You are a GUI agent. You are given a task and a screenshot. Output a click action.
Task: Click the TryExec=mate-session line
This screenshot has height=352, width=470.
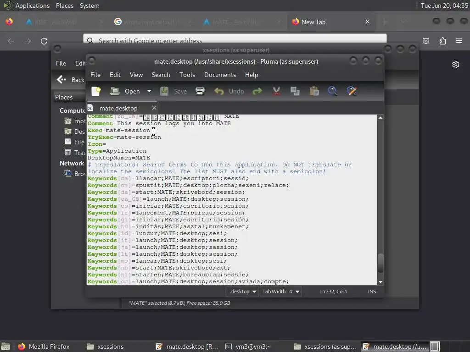(124, 137)
